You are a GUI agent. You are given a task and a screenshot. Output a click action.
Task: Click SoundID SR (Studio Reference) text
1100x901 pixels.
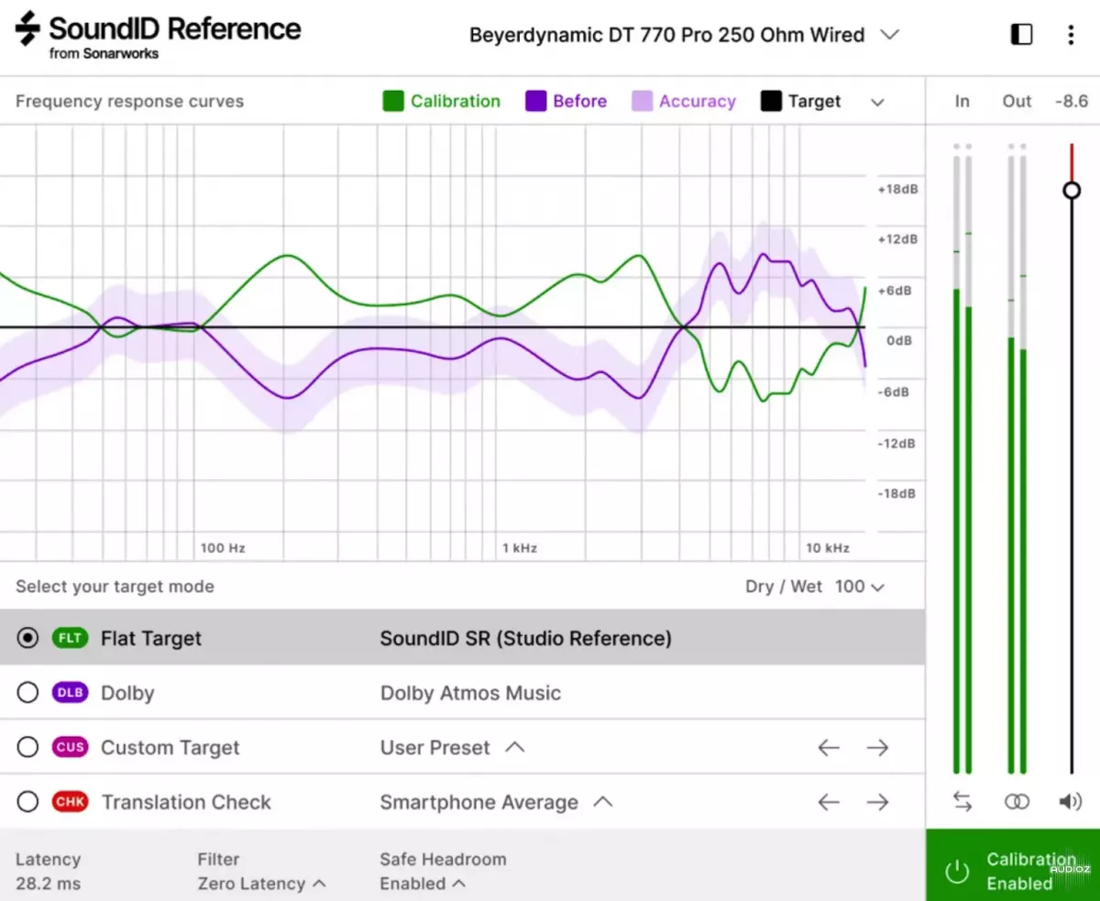[526, 639]
